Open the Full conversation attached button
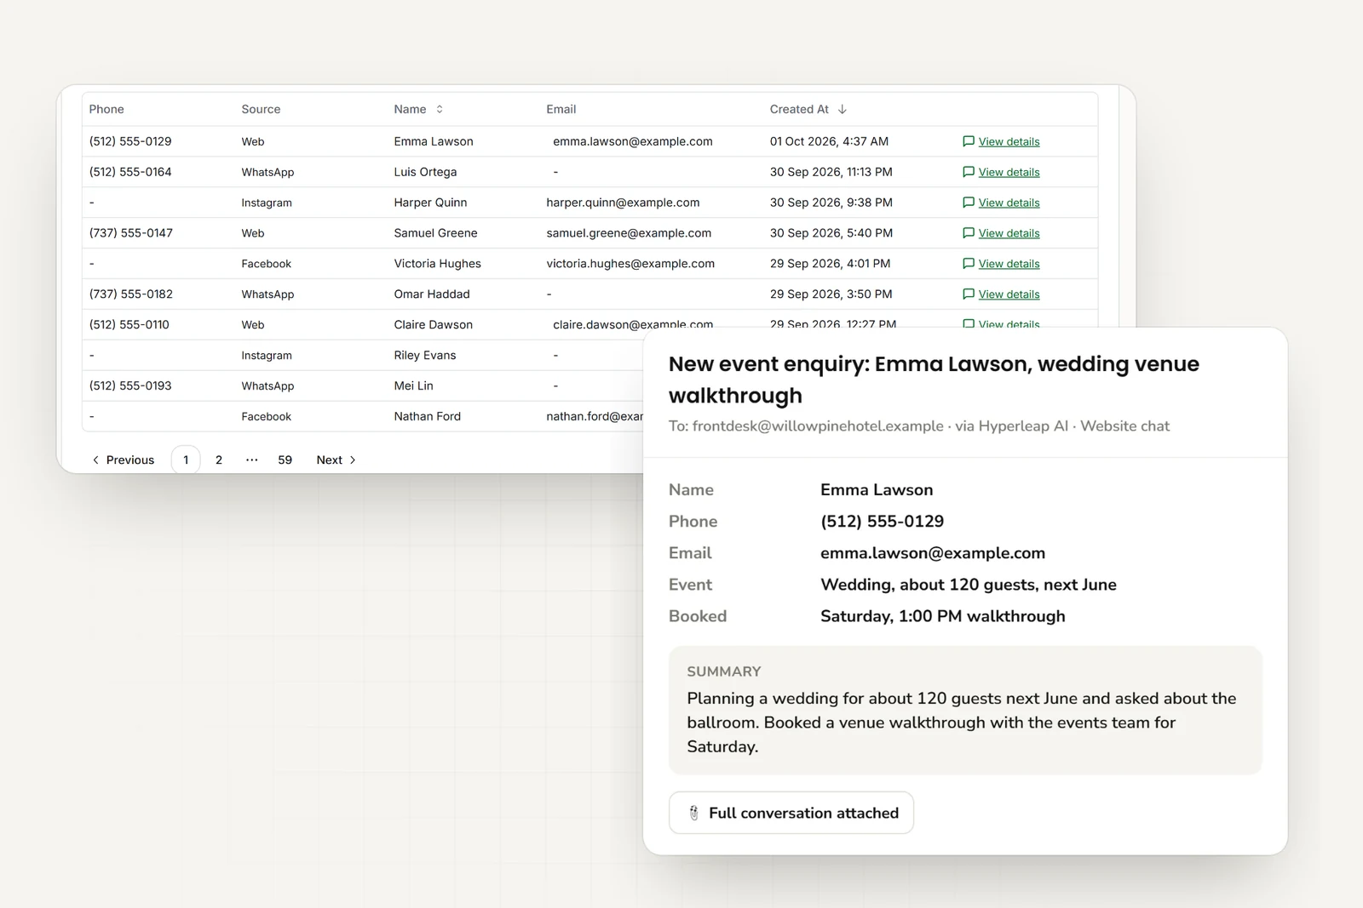Viewport: 1363px width, 908px height. [791, 813]
